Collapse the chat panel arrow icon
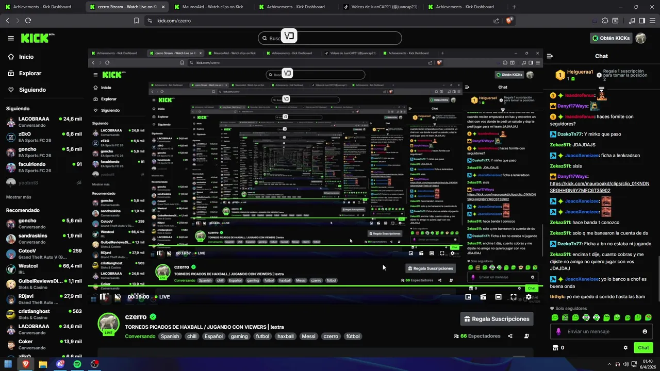 pyautogui.click(x=550, y=56)
